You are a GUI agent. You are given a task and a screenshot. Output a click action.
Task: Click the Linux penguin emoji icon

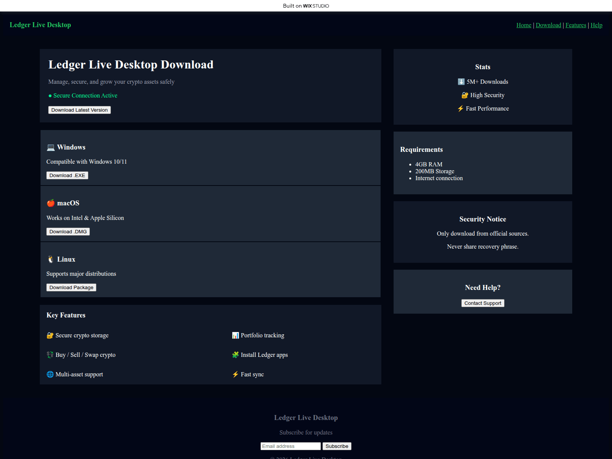(x=50, y=259)
